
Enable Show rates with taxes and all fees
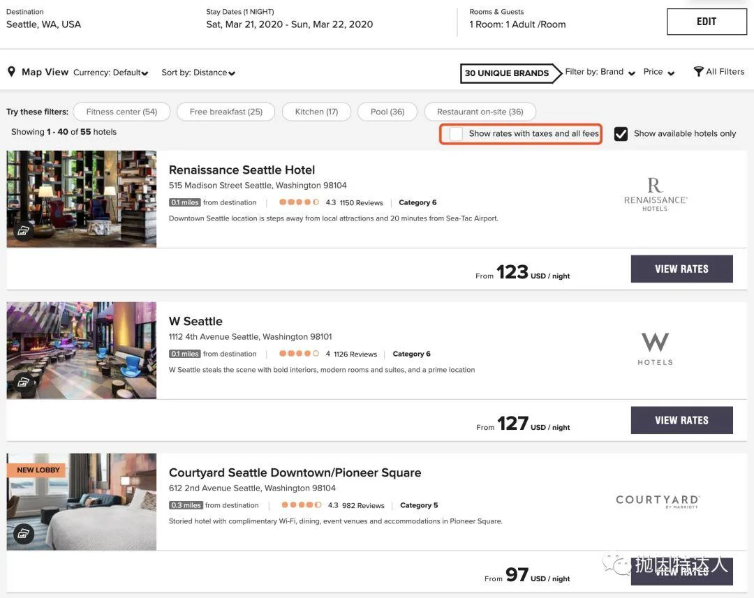point(455,134)
